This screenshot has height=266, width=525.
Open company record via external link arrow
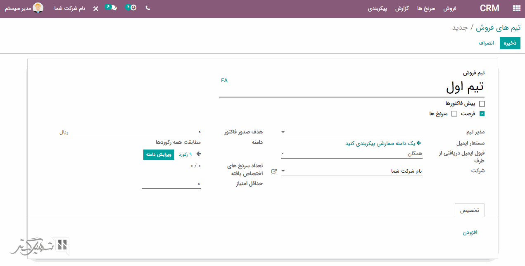click(273, 171)
